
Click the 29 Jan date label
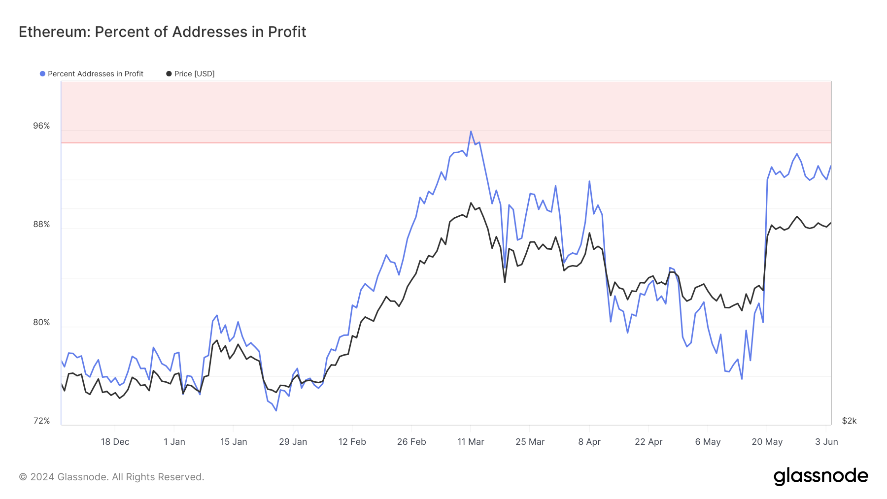(x=293, y=442)
